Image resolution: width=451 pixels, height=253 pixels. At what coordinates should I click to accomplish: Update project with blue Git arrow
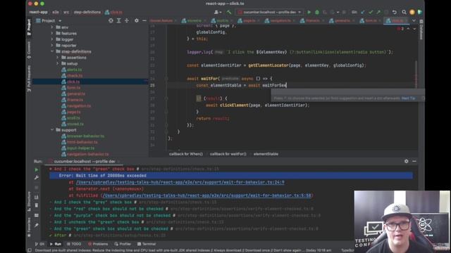coord(363,13)
